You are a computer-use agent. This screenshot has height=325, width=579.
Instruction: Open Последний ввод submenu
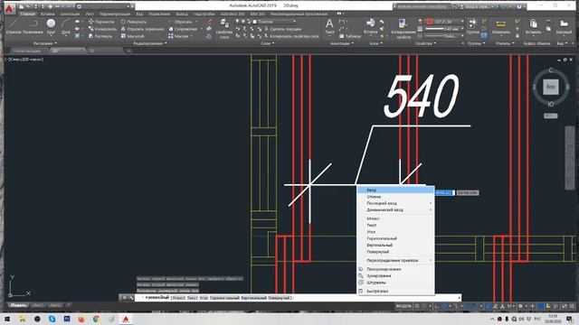(x=395, y=203)
